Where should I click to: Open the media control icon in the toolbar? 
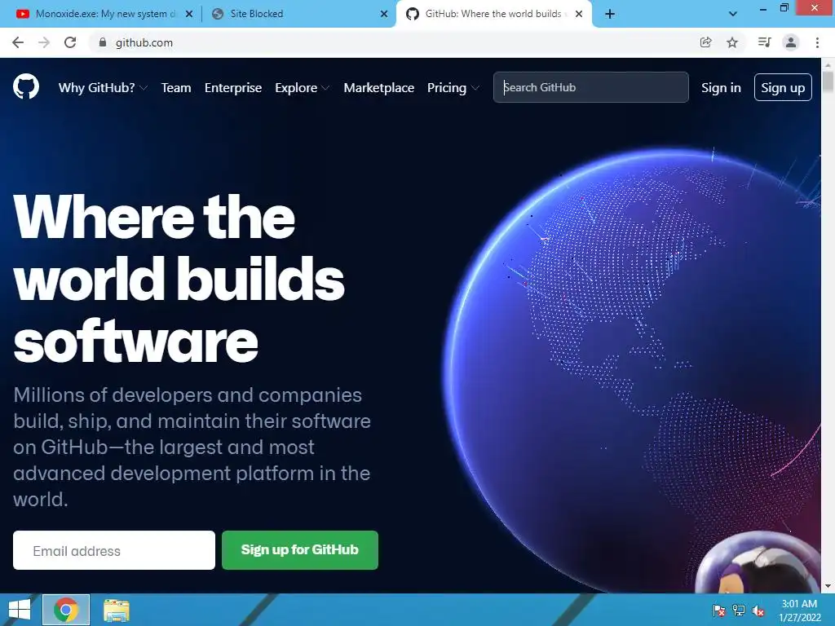(x=764, y=42)
